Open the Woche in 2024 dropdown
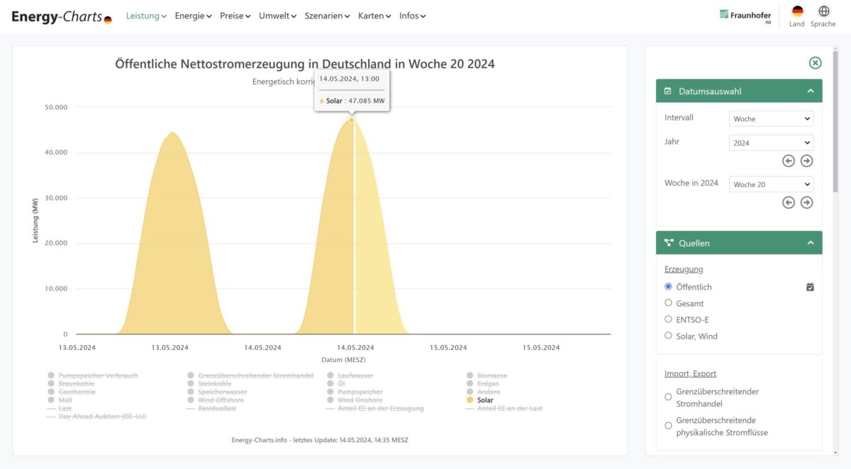 (771, 183)
